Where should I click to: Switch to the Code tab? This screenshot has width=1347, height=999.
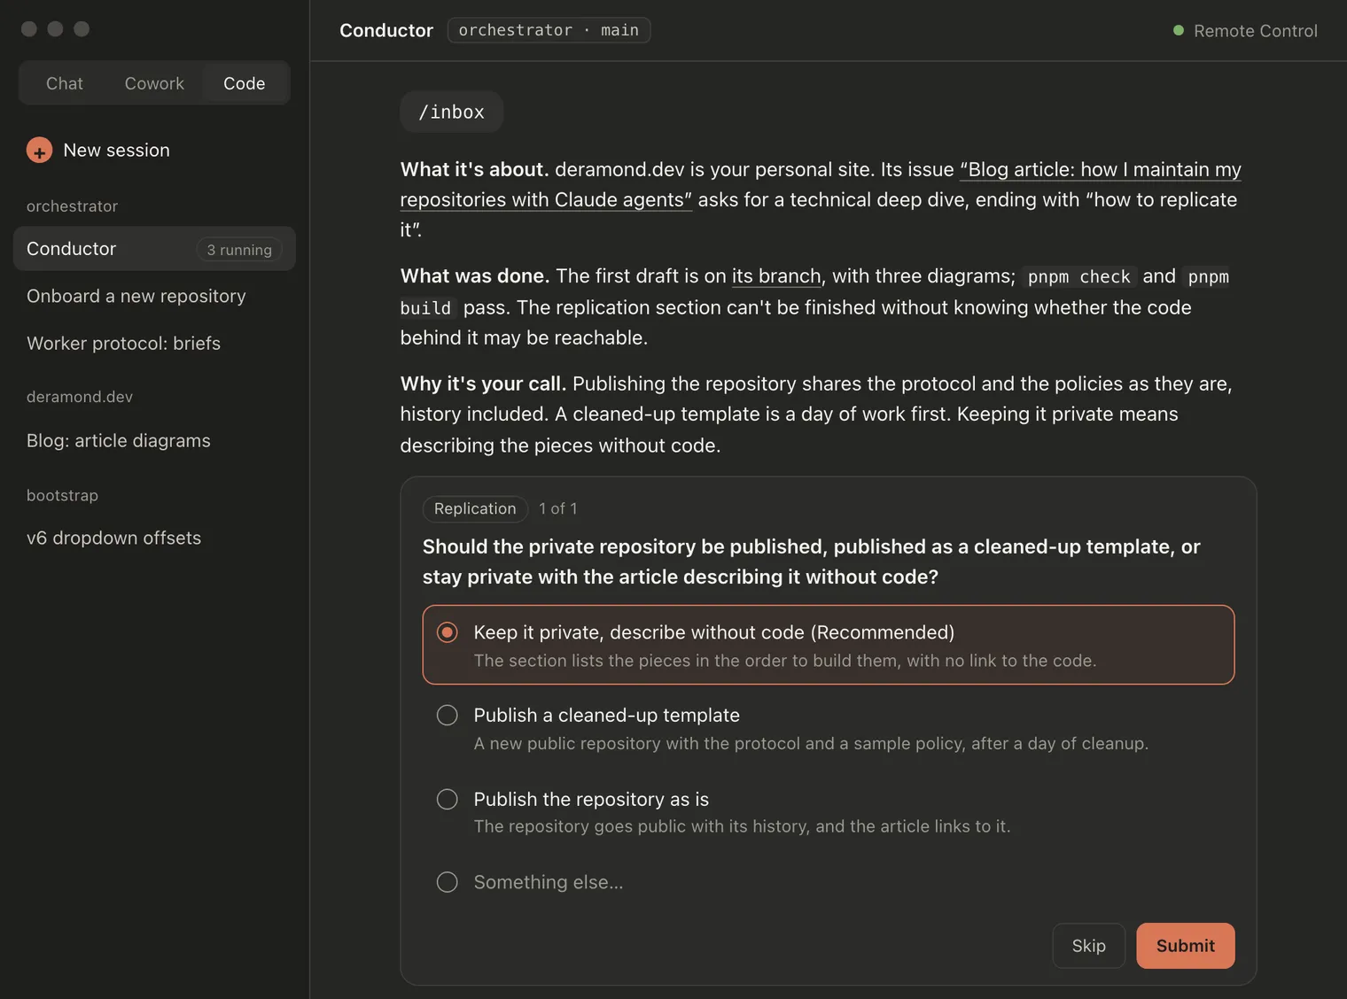pyautogui.click(x=245, y=83)
